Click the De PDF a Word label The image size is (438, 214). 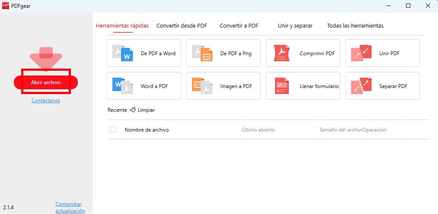point(158,53)
